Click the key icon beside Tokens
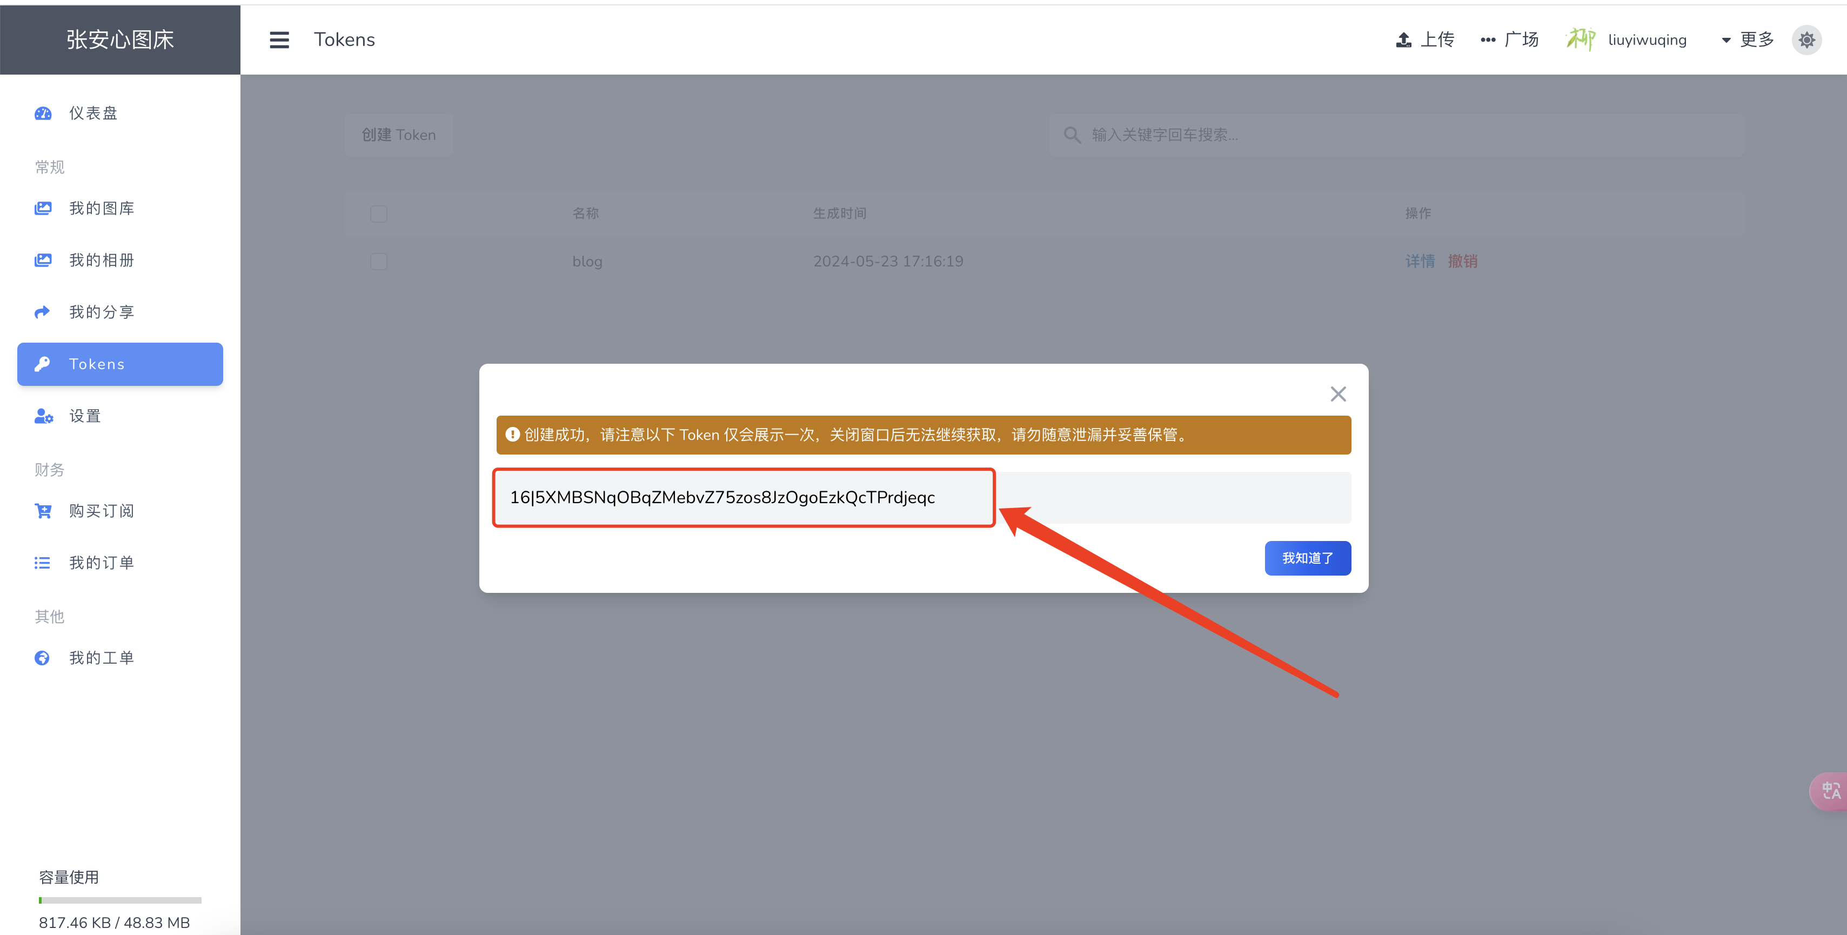Image resolution: width=1847 pixels, height=935 pixels. pyautogui.click(x=42, y=364)
